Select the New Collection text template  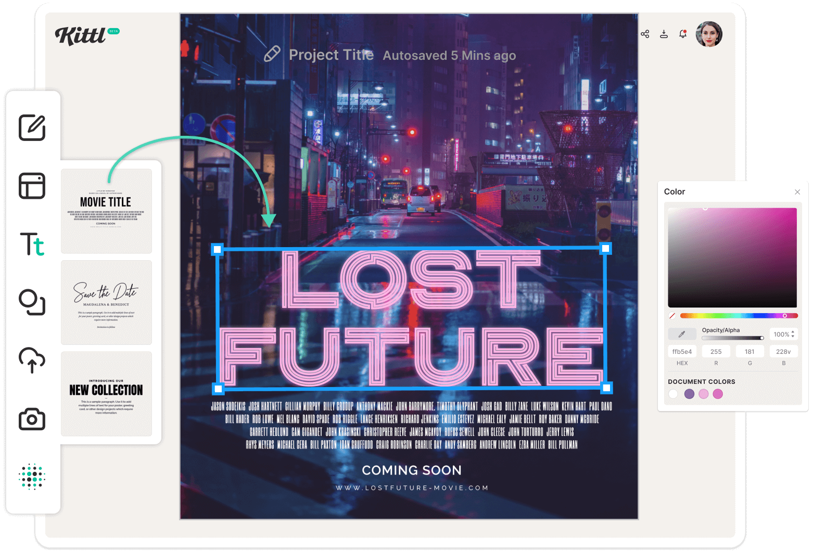tap(106, 394)
